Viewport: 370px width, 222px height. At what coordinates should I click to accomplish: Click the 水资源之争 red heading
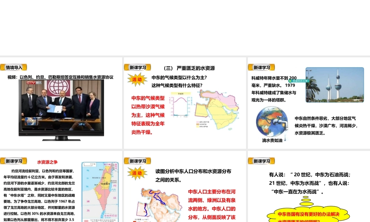point(47,162)
